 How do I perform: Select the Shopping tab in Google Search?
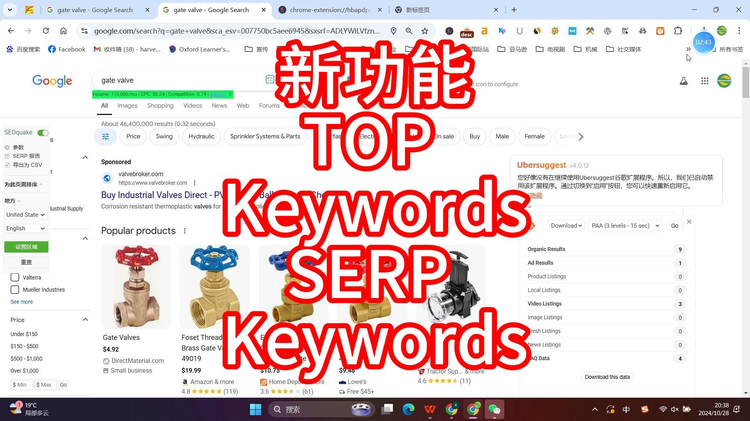coord(160,105)
